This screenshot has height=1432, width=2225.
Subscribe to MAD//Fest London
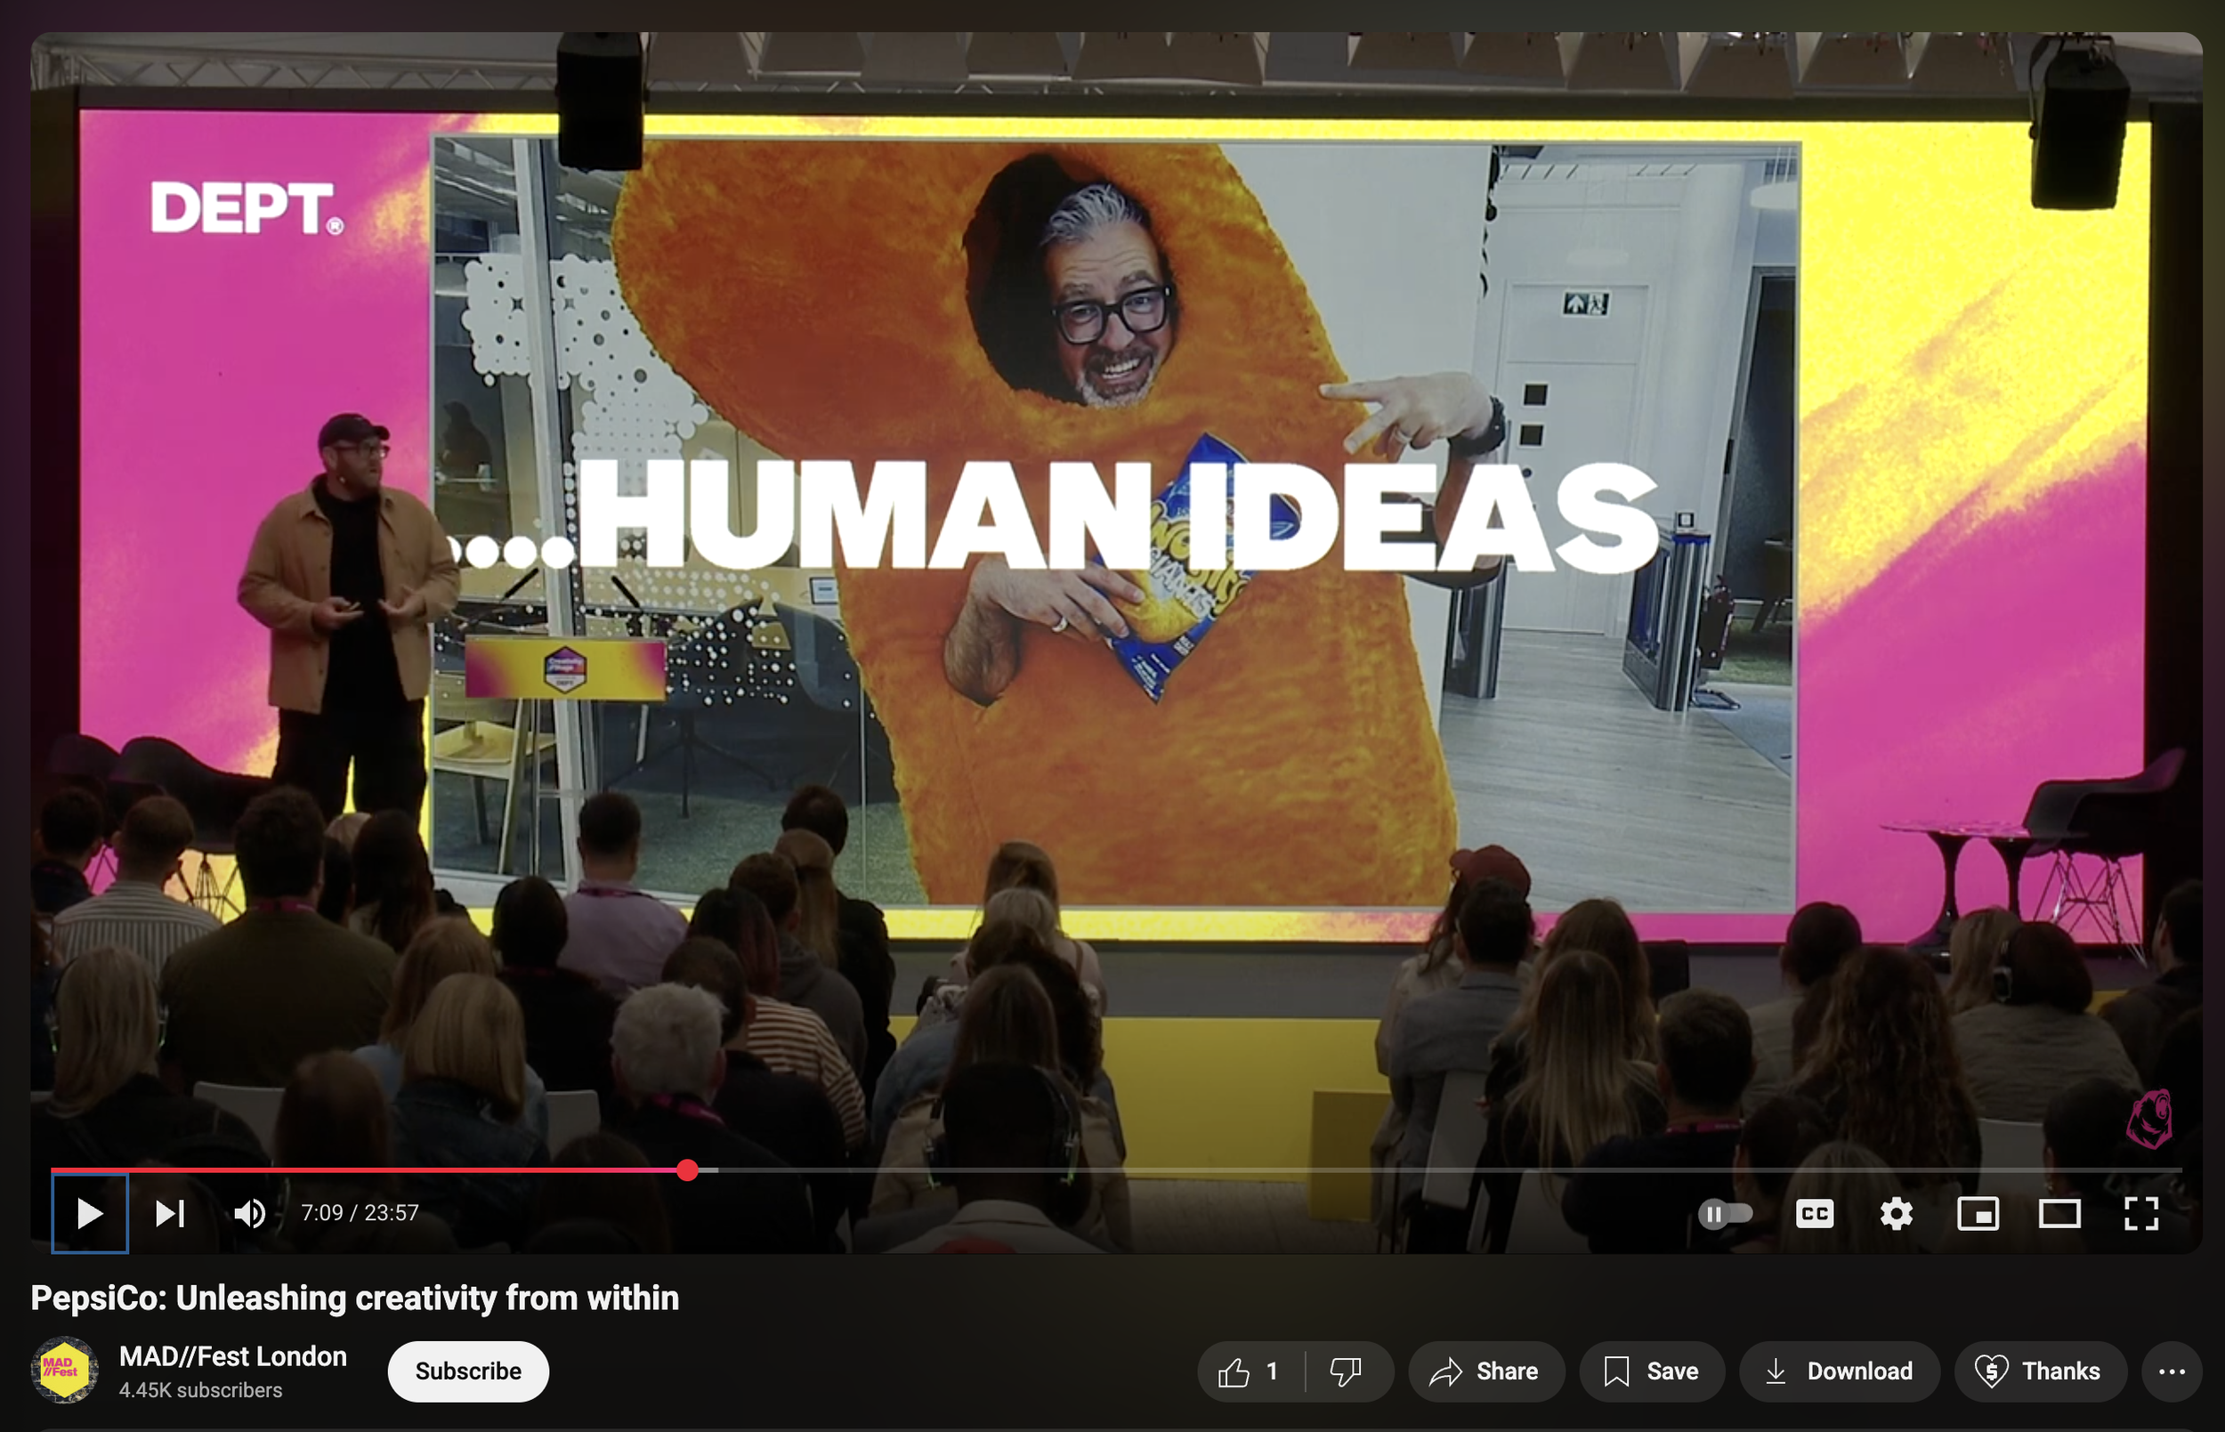(467, 1371)
